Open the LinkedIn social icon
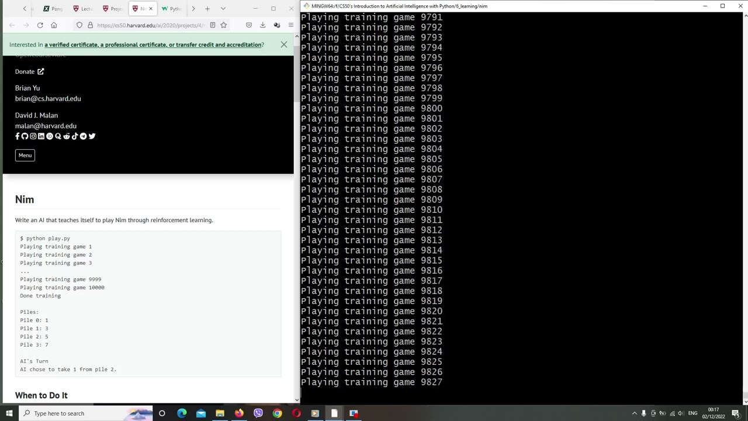 coord(41,136)
